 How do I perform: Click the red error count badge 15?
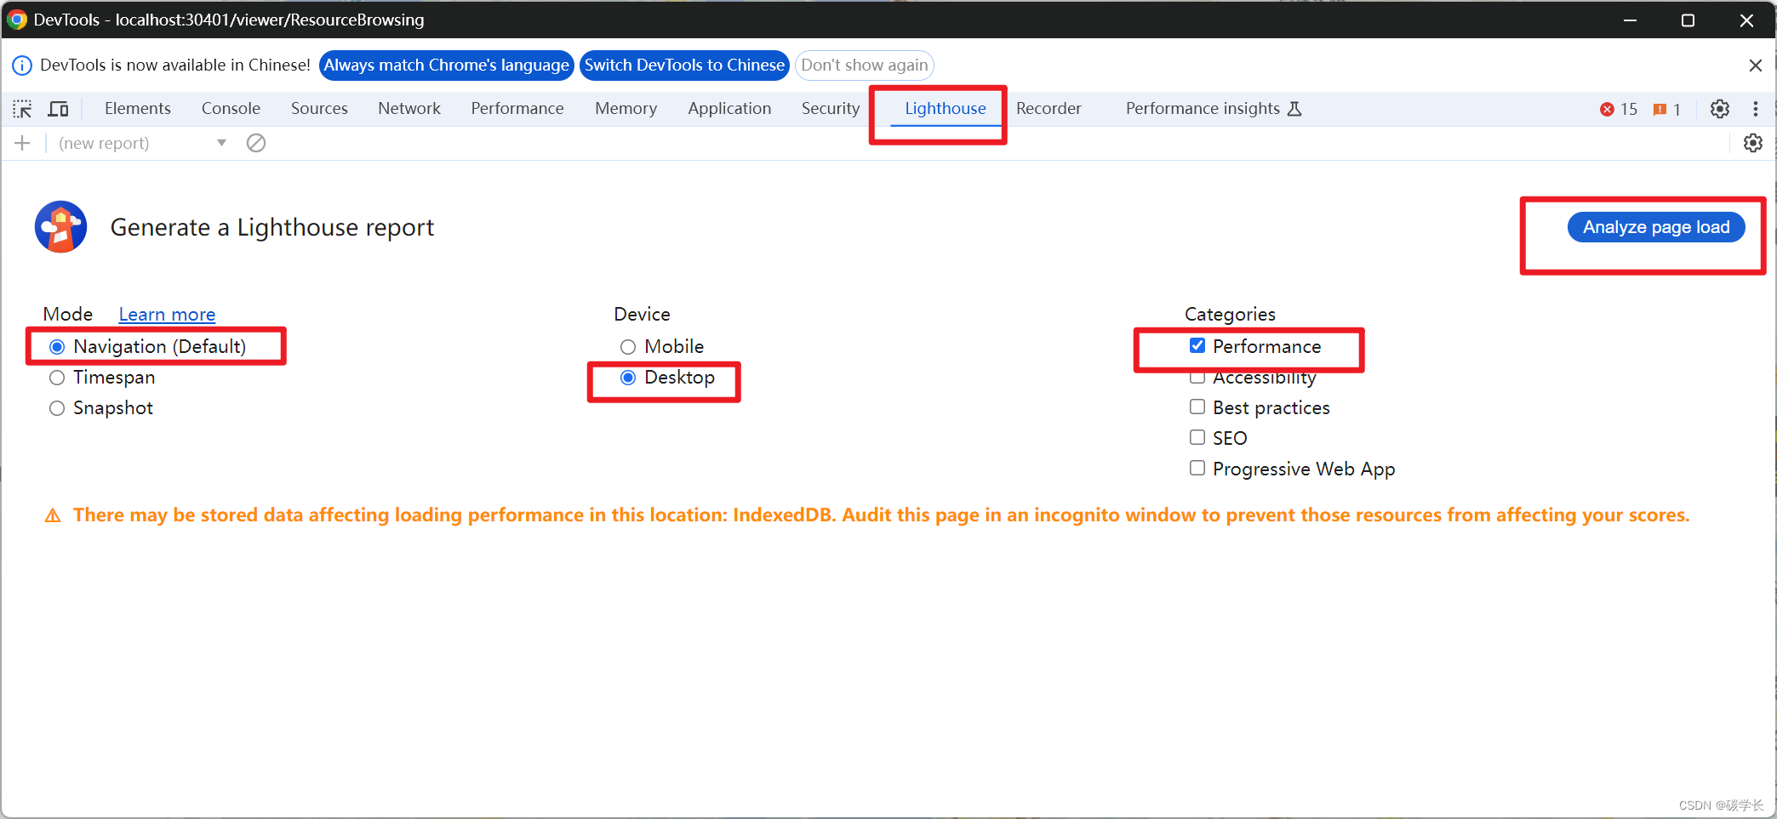(1619, 109)
